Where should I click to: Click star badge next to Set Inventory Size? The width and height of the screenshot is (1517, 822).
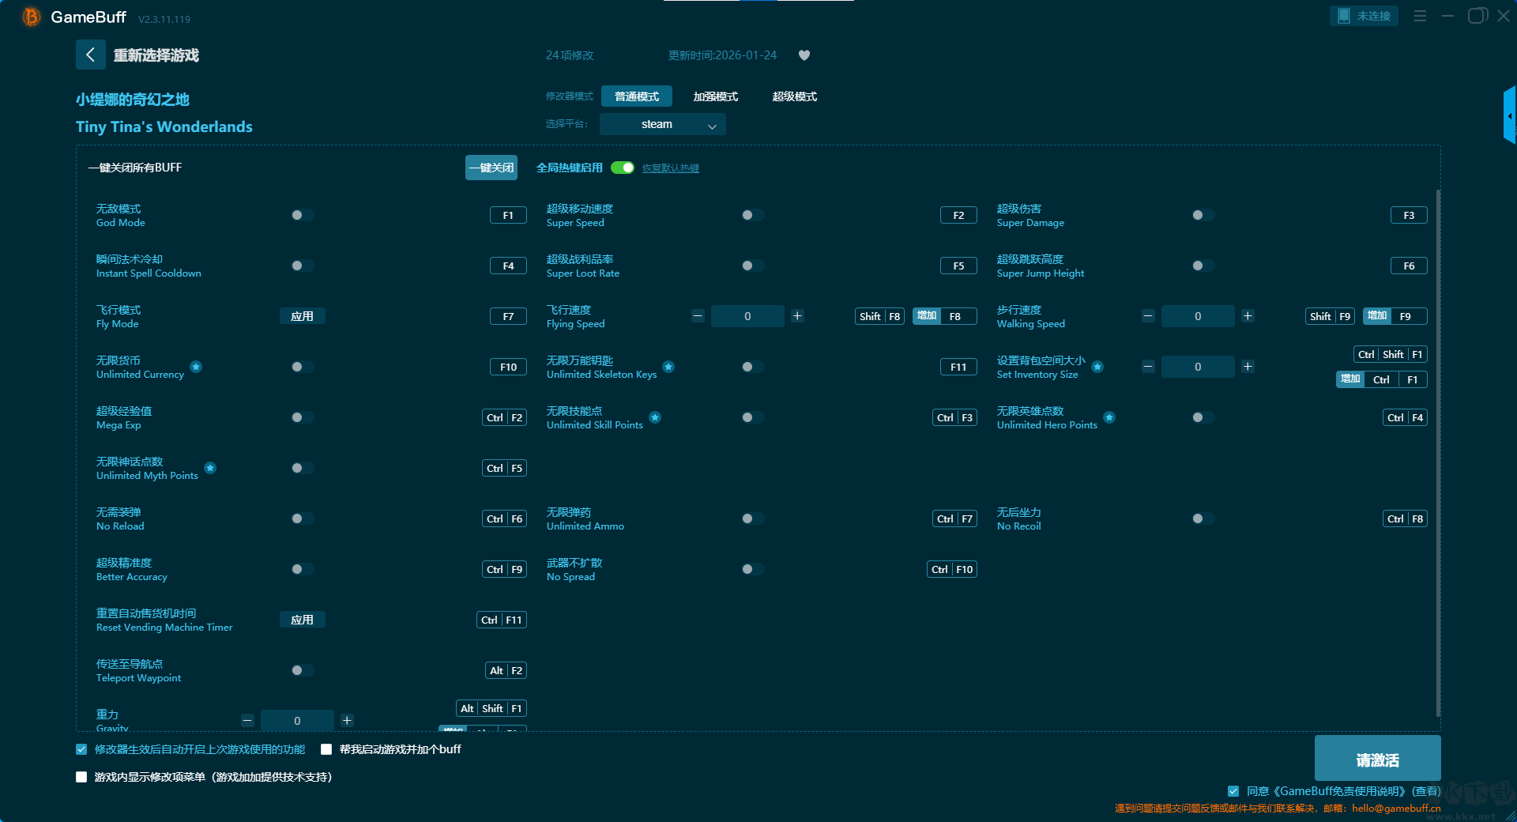click(x=1097, y=367)
